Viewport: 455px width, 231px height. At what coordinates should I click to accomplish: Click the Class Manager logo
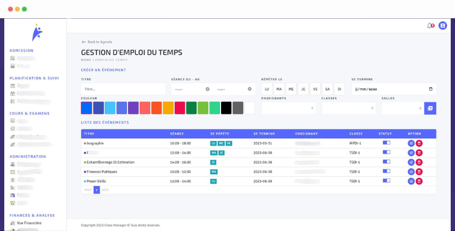[x=37, y=32]
